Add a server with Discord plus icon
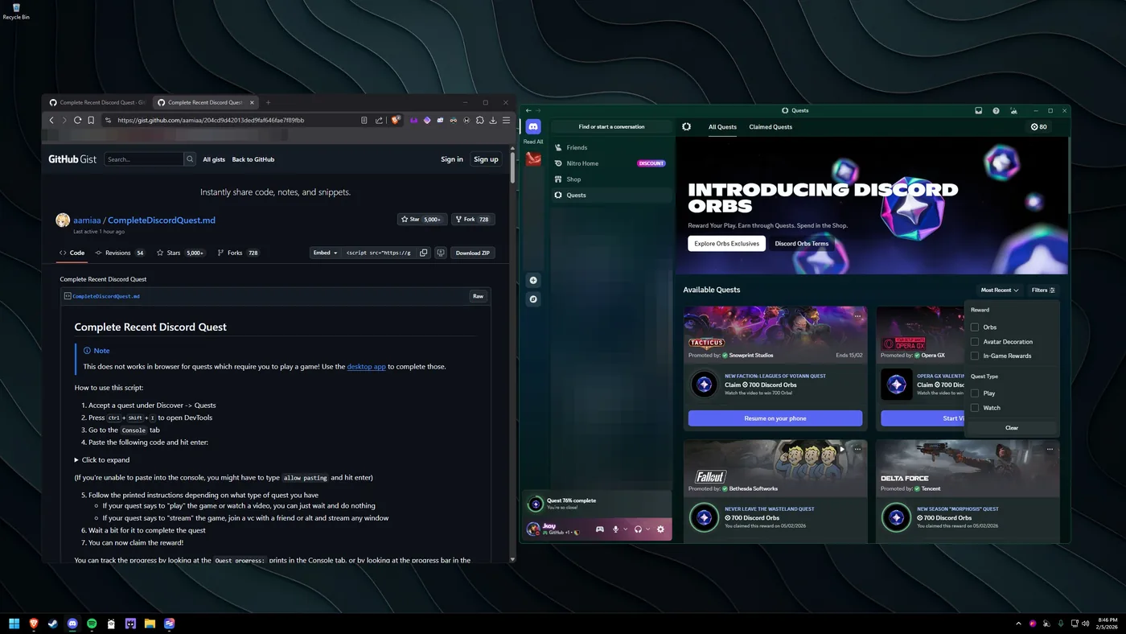1126x634 pixels. pos(533,280)
